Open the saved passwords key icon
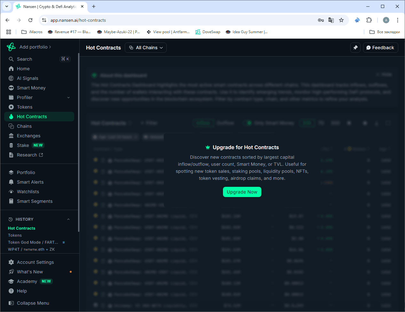405x312 pixels. tap(321, 20)
